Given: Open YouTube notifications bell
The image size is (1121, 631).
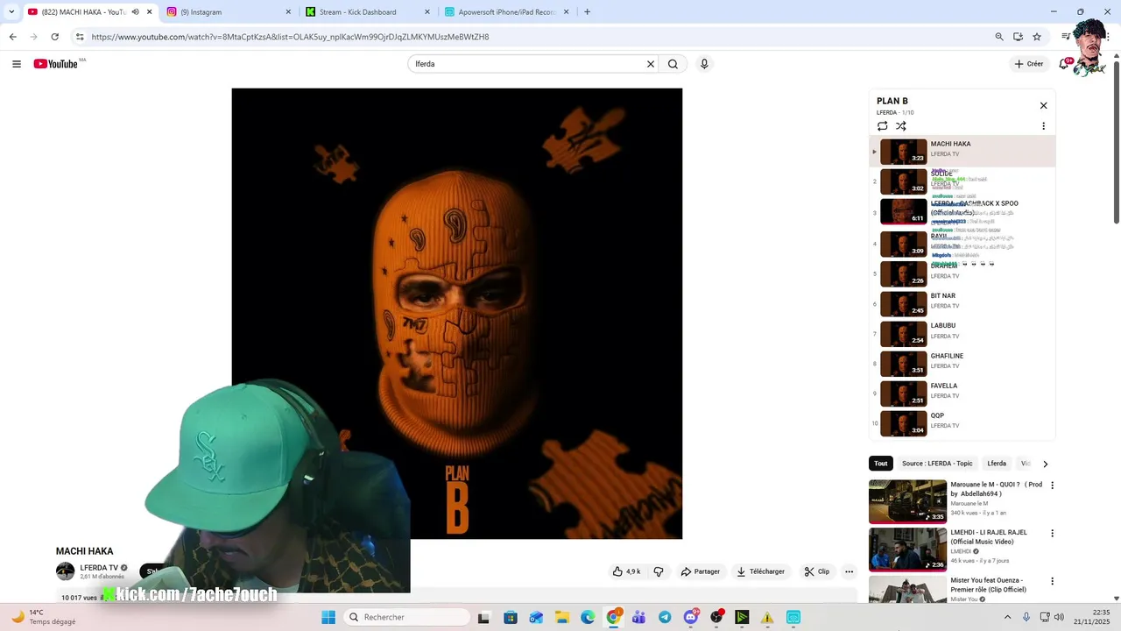Looking at the screenshot, I should 1064,64.
